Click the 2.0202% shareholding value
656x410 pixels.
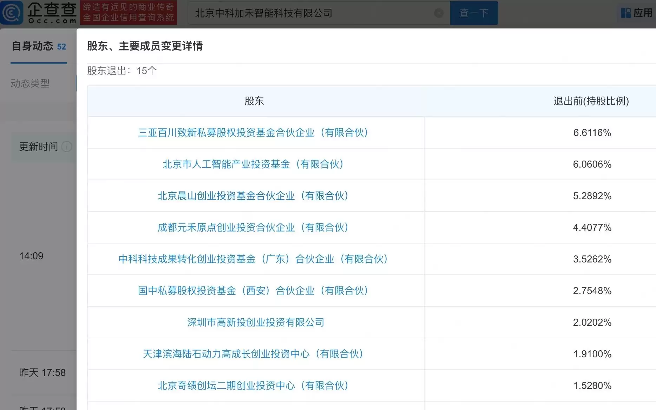point(592,322)
